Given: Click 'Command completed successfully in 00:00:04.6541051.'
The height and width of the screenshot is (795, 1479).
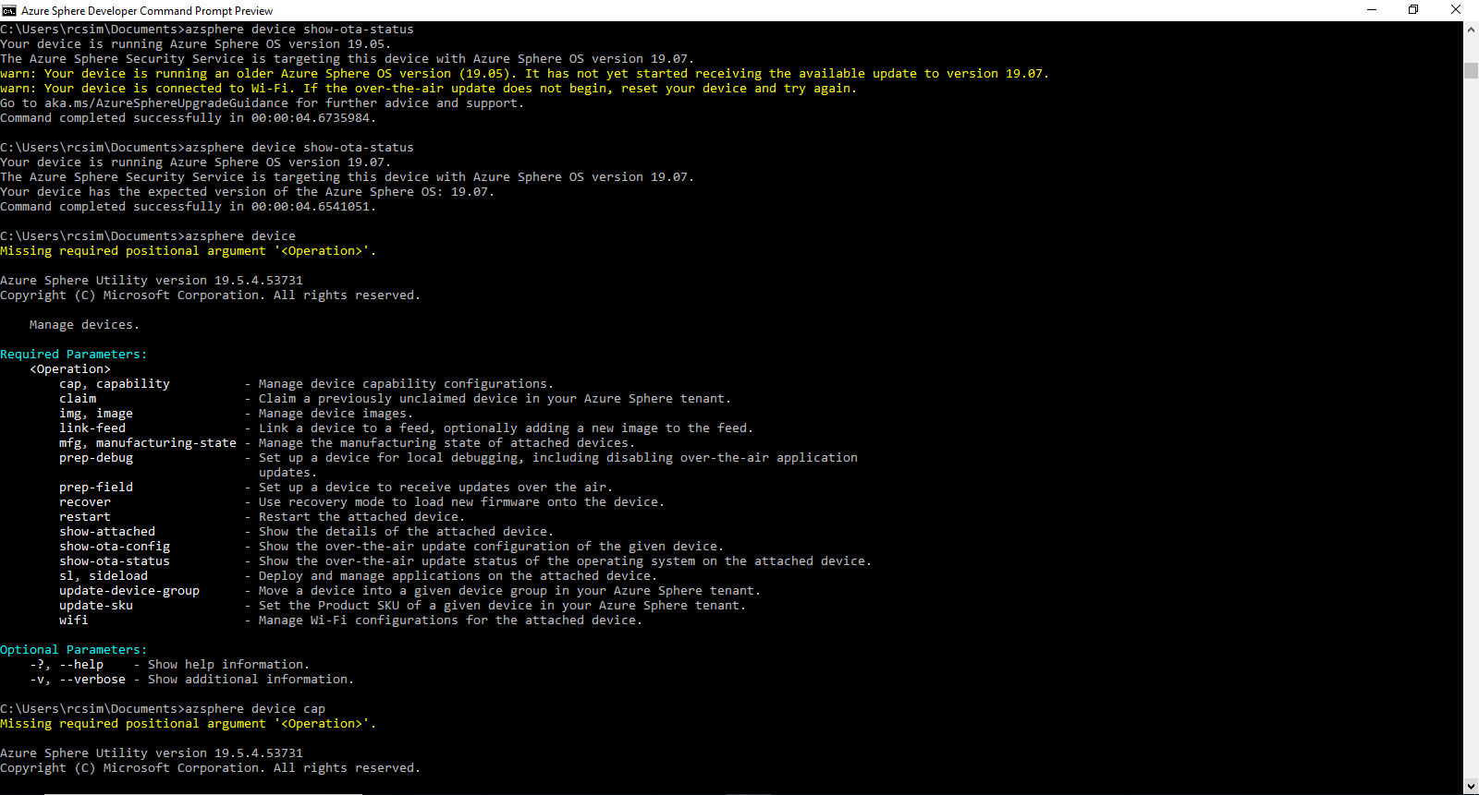Looking at the screenshot, I should [x=189, y=207].
